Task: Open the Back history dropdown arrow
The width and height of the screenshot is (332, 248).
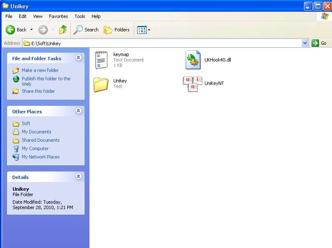Action: point(31,30)
